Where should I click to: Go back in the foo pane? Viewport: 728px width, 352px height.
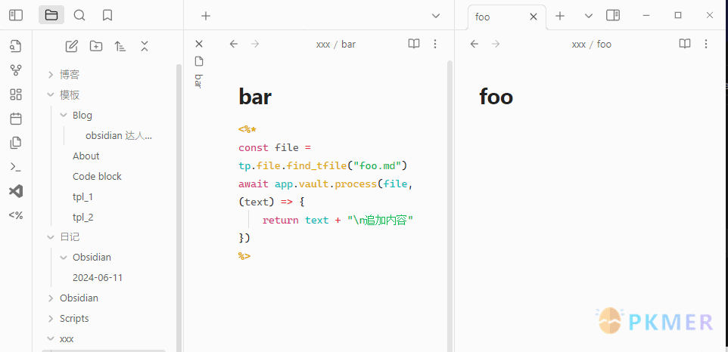pos(474,44)
